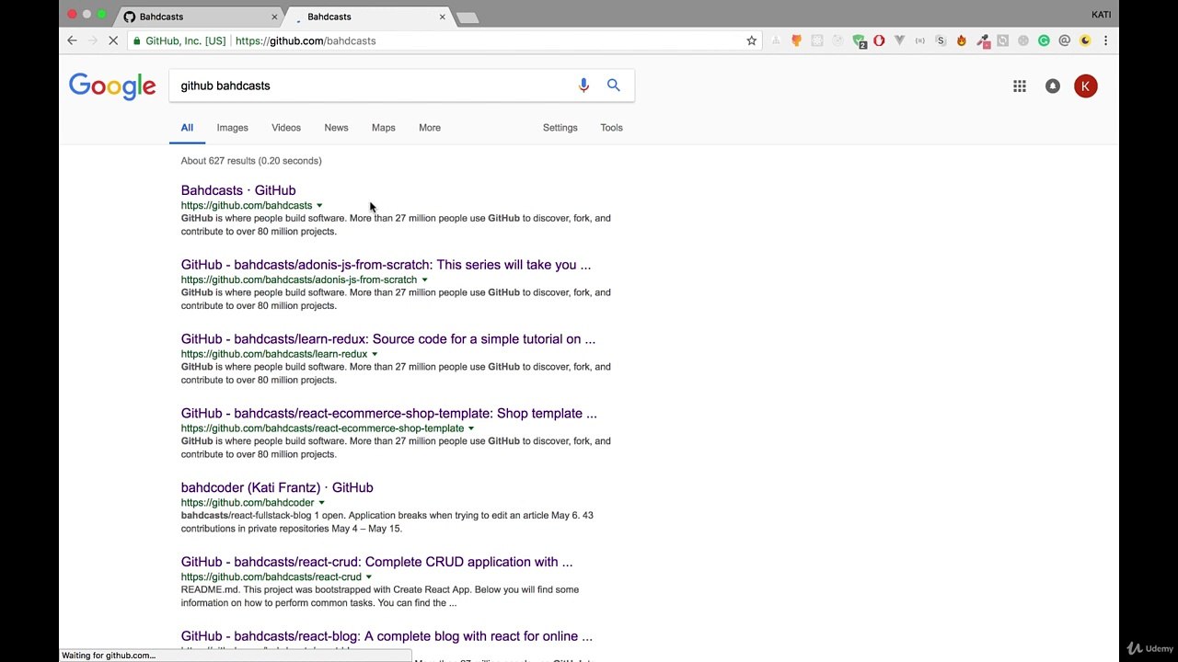Stop page loading with the X button
The width and height of the screenshot is (1178, 662).
pyautogui.click(x=113, y=40)
